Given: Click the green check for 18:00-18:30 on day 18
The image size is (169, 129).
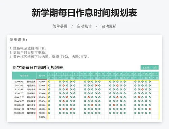Looking at the screenshot, I should (x=110, y=101).
